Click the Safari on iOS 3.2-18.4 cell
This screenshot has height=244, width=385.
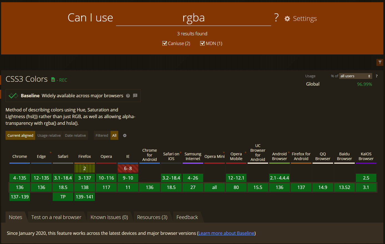click(171, 178)
